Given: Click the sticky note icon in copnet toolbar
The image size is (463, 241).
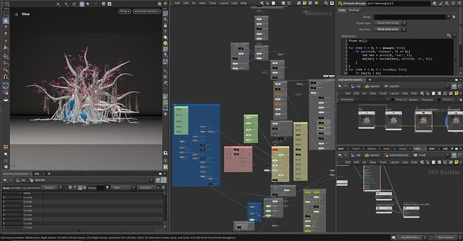Looking at the screenshot, I should [456, 93].
